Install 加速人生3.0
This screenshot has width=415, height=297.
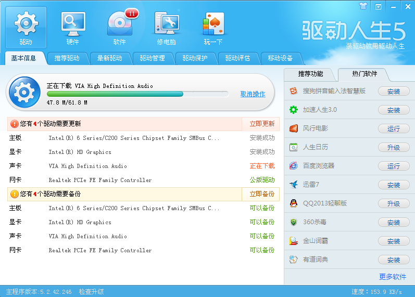[x=394, y=110]
